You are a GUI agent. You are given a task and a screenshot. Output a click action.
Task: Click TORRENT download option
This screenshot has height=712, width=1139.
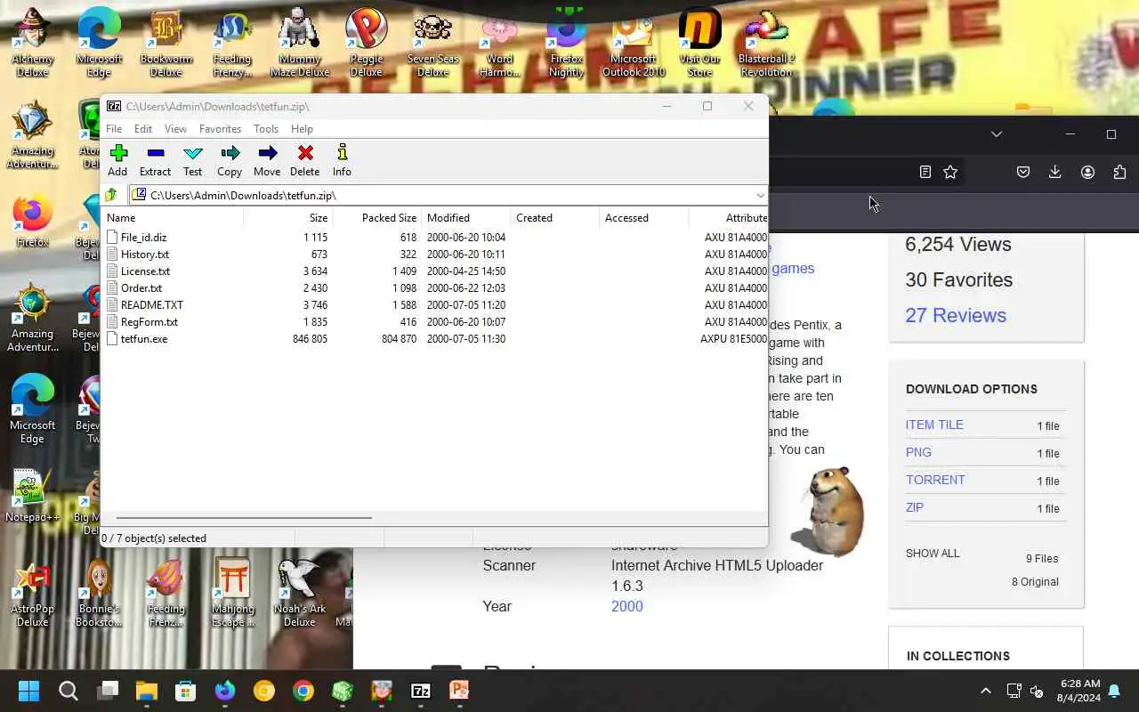(x=935, y=480)
